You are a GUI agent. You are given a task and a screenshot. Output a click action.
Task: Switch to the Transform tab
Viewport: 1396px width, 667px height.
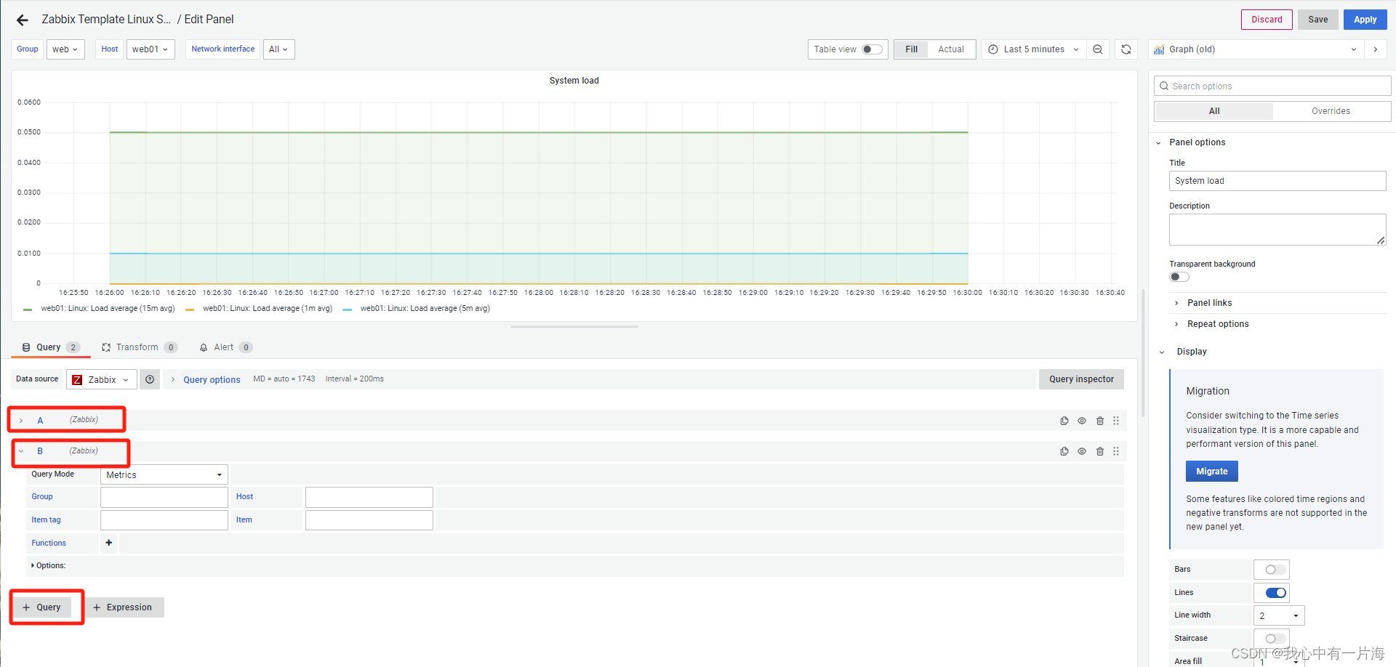(x=139, y=347)
